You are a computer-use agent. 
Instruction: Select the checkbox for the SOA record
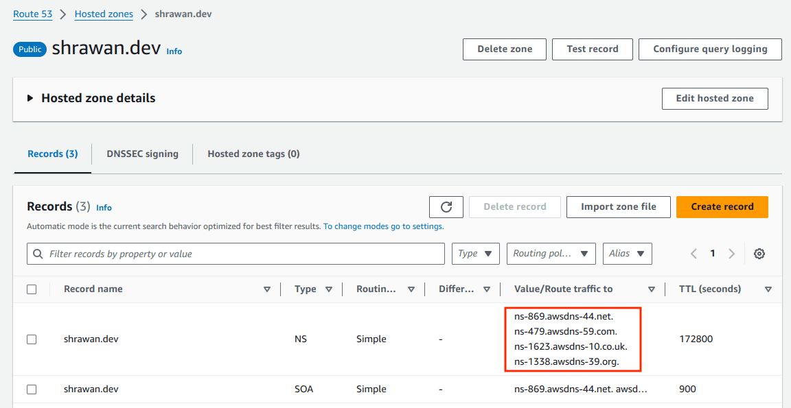coord(32,389)
